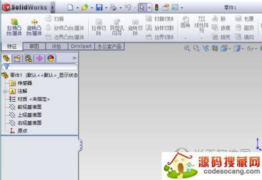Switch to the 草图 sketch tab
262x180 pixels.
34,46
